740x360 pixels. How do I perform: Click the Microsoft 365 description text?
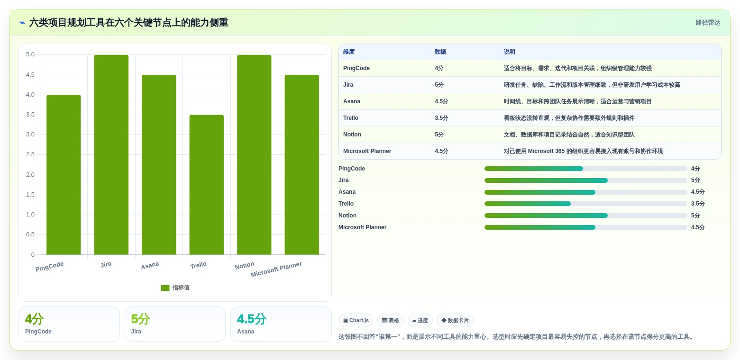pyautogui.click(x=584, y=151)
